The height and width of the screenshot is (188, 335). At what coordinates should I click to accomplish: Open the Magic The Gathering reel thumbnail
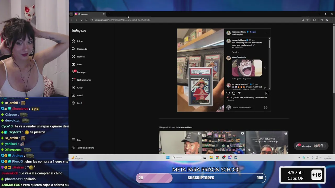267,142
